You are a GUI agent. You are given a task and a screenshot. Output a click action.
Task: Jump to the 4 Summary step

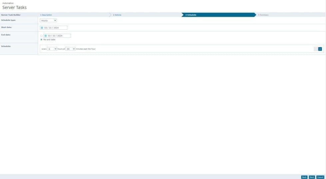(263, 15)
